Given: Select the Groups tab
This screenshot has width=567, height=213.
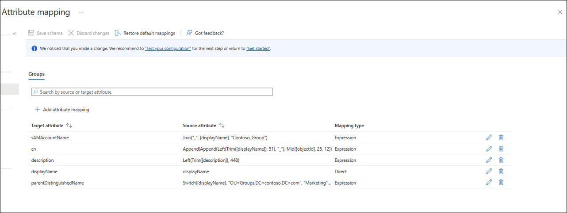Looking at the screenshot, I should (x=37, y=74).
